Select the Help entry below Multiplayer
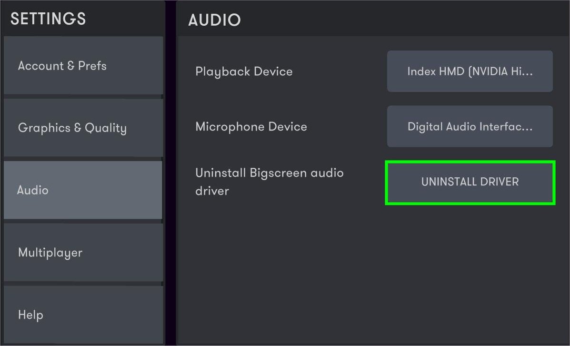Image resolution: width=570 pixels, height=346 pixels. point(83,315)
